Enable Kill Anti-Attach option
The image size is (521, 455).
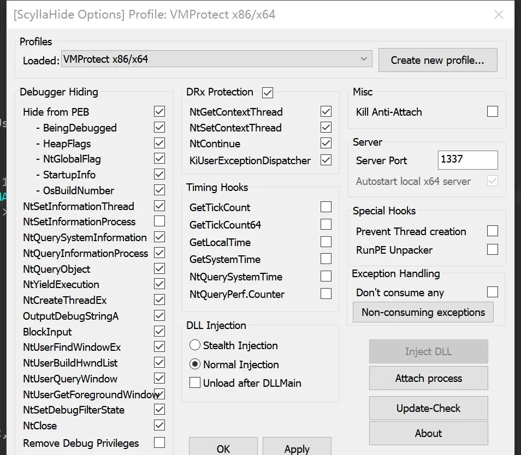click(493, 111)
